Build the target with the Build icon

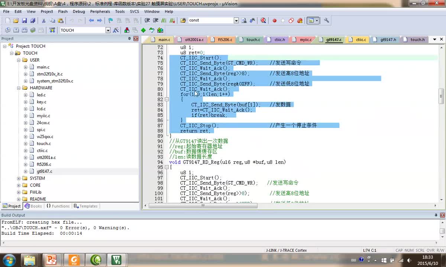click(16, 30)
